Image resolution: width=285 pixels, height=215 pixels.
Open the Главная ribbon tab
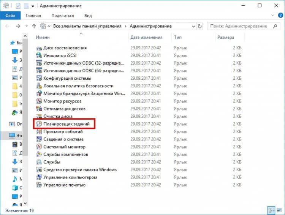click(x=33, y=16)
